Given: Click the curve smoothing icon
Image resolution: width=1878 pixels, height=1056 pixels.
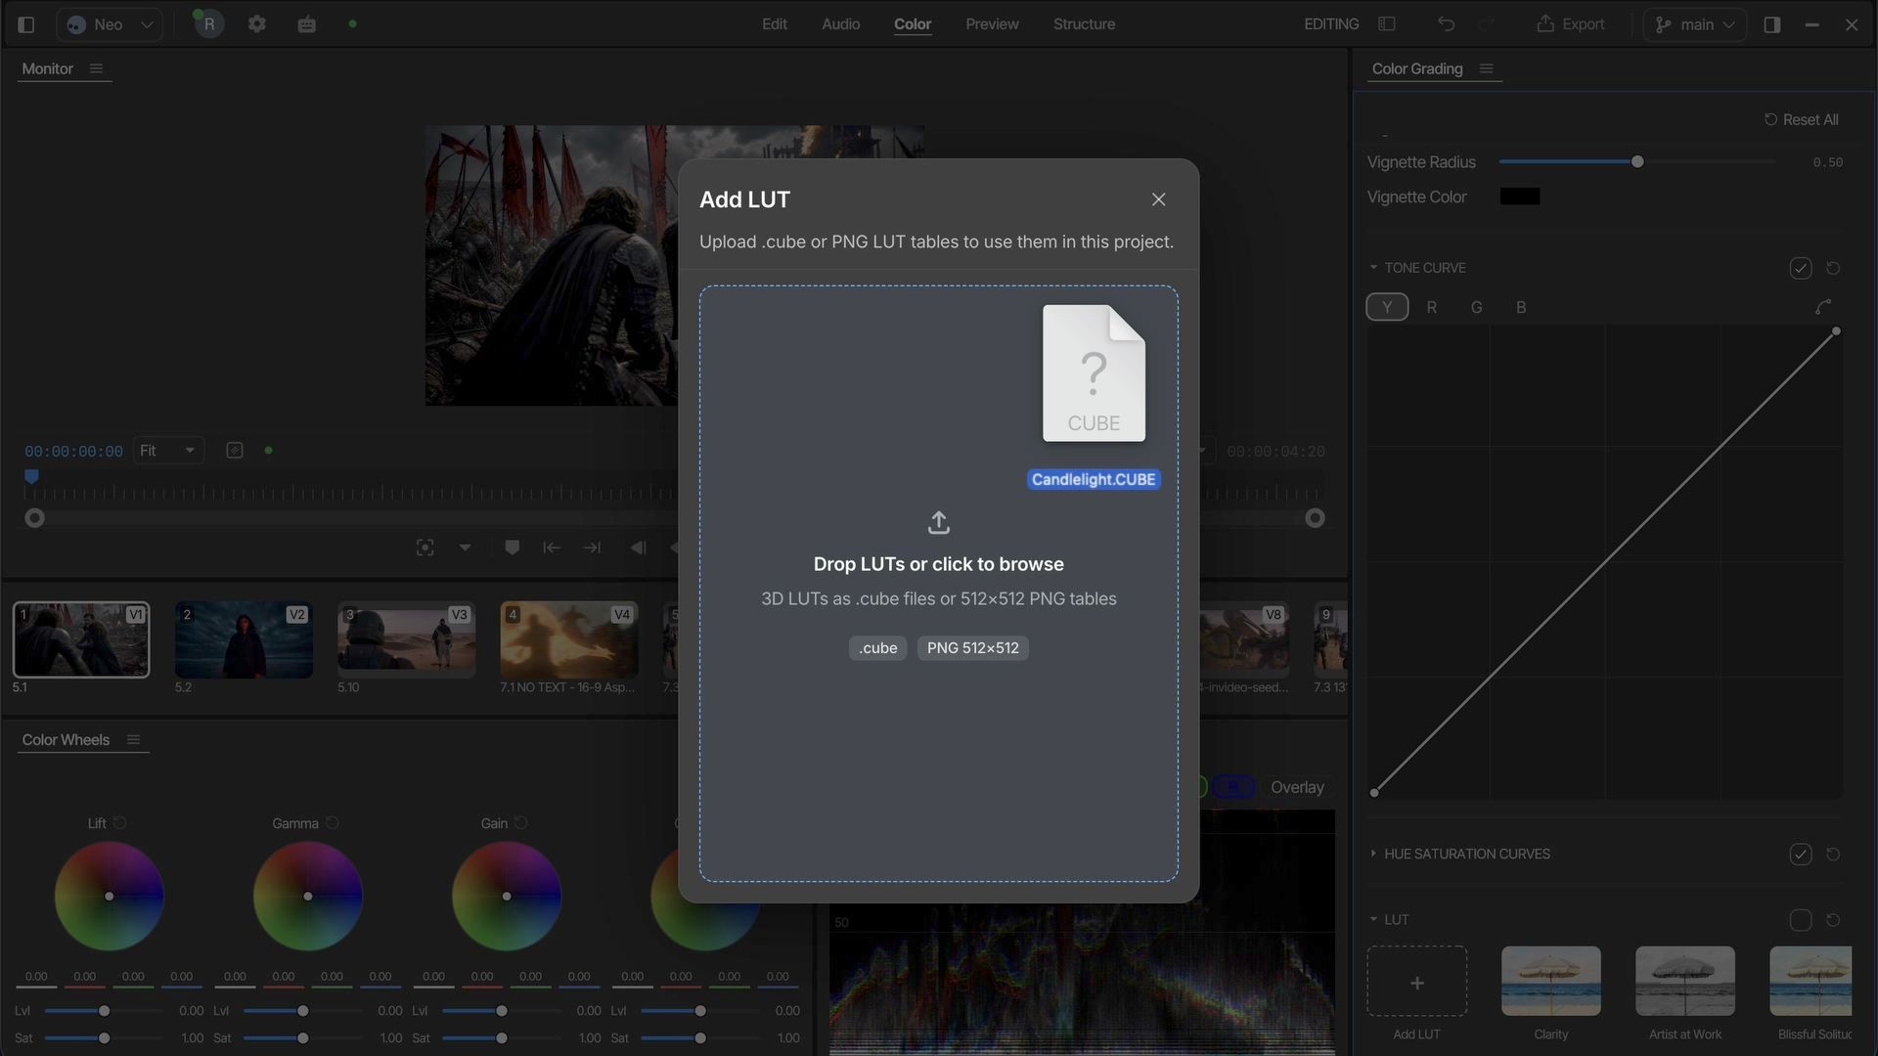Looking at the screenshot, I should (1823, 307).
